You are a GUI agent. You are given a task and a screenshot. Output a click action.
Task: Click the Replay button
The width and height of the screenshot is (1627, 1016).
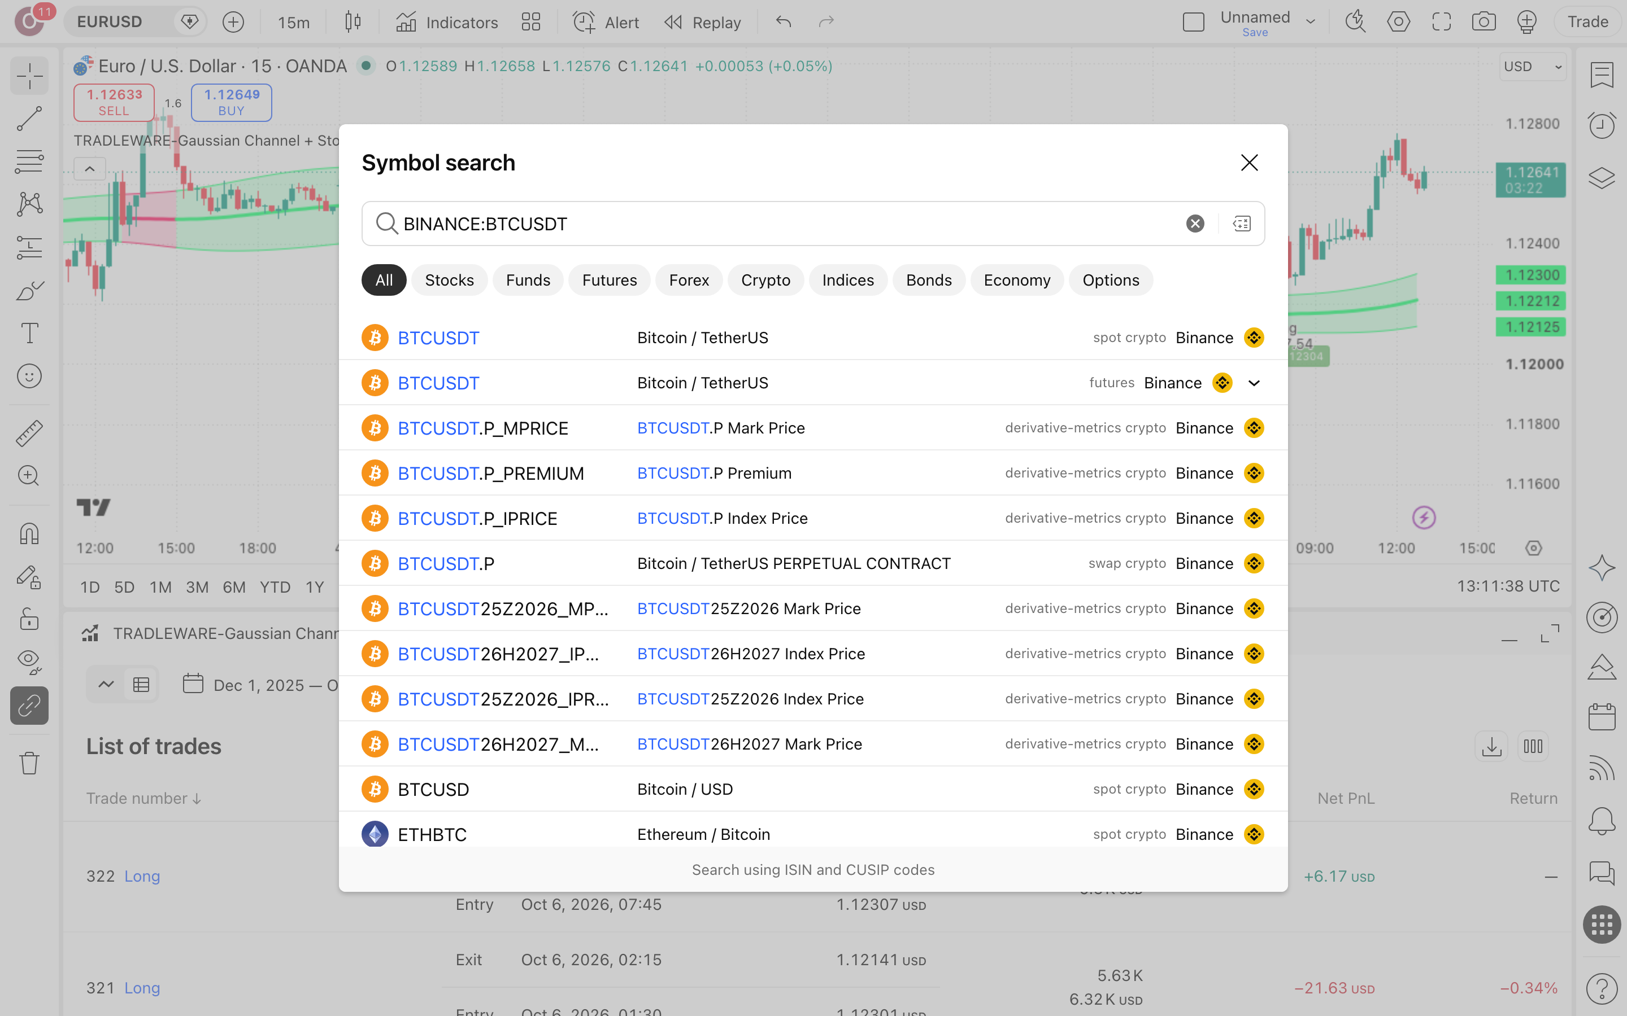(x=703, y=22)
